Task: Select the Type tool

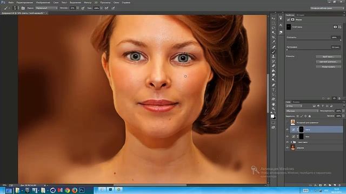Action: pyautogui.click(x=274, y=90)
